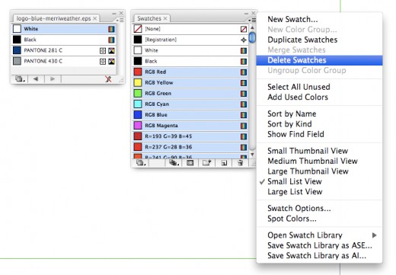Select Black row in Swatches panel
The image size is (396, 275).
(190, 61)
